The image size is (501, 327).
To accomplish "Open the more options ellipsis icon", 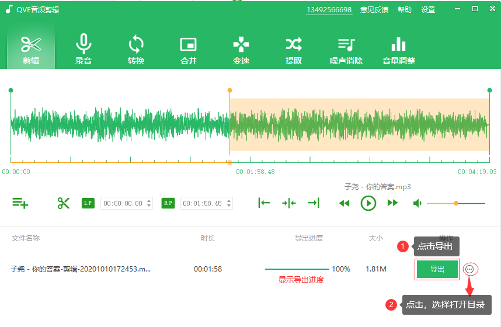I will (x=469, y=269).
